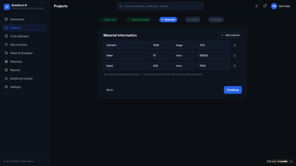
Task: Focus the search projects field
Action: [160, 6]
